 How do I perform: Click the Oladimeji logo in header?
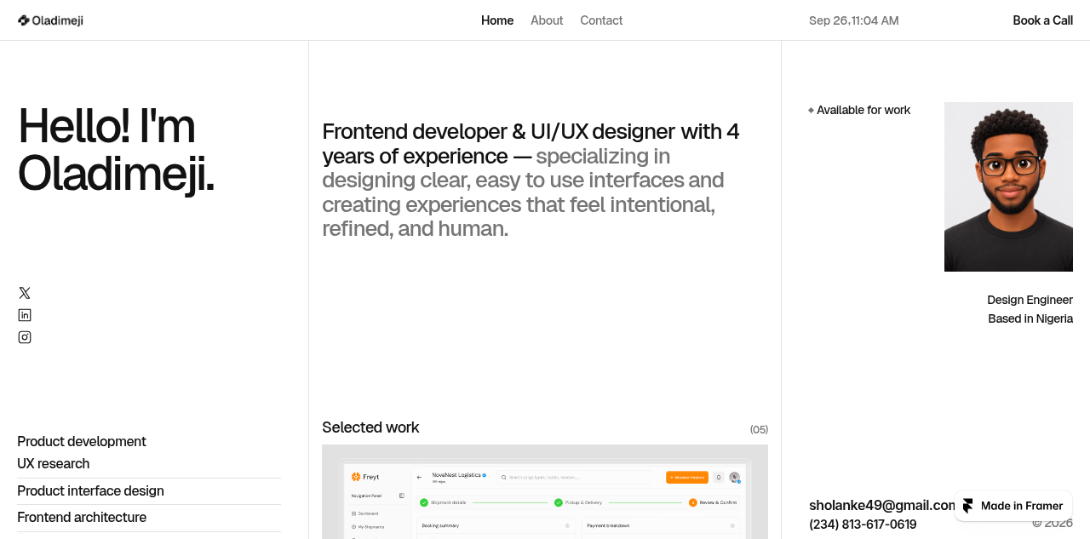click(x=50, y=20)
